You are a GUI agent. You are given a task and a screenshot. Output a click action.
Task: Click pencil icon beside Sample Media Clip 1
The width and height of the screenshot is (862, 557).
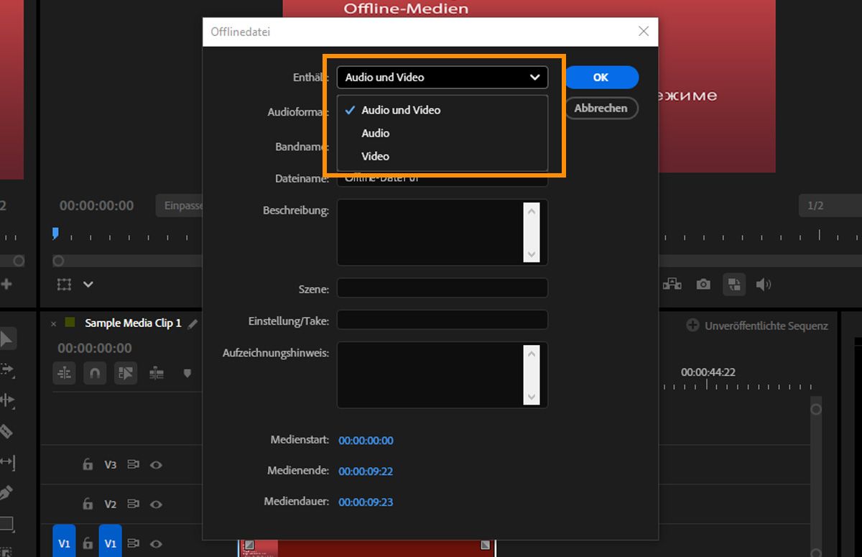pos(193,324)
